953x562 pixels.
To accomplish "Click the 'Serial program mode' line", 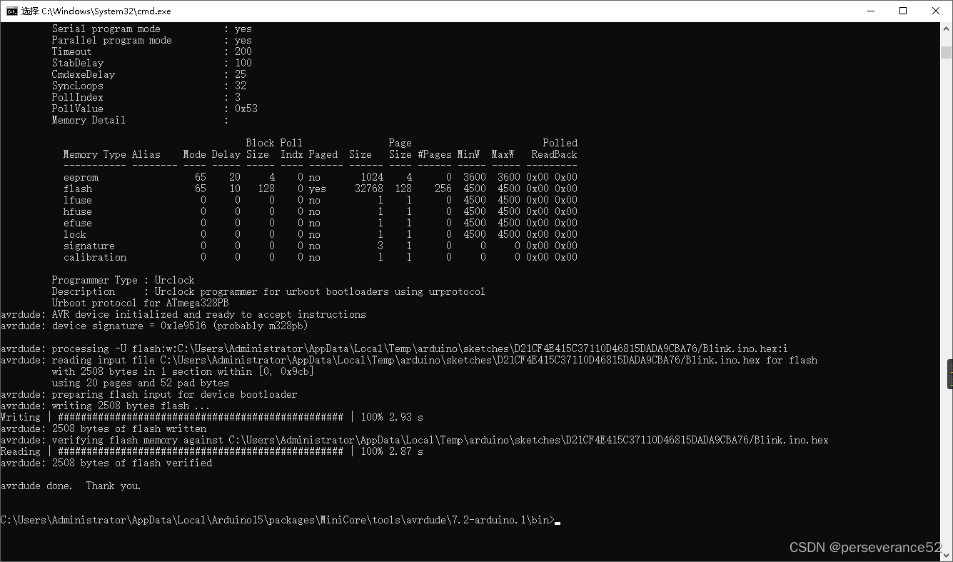I will click(151, 29).
